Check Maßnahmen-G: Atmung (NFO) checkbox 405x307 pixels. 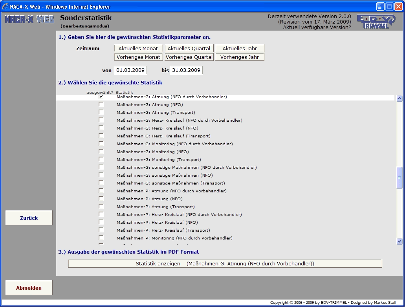[x=101, y=104]
